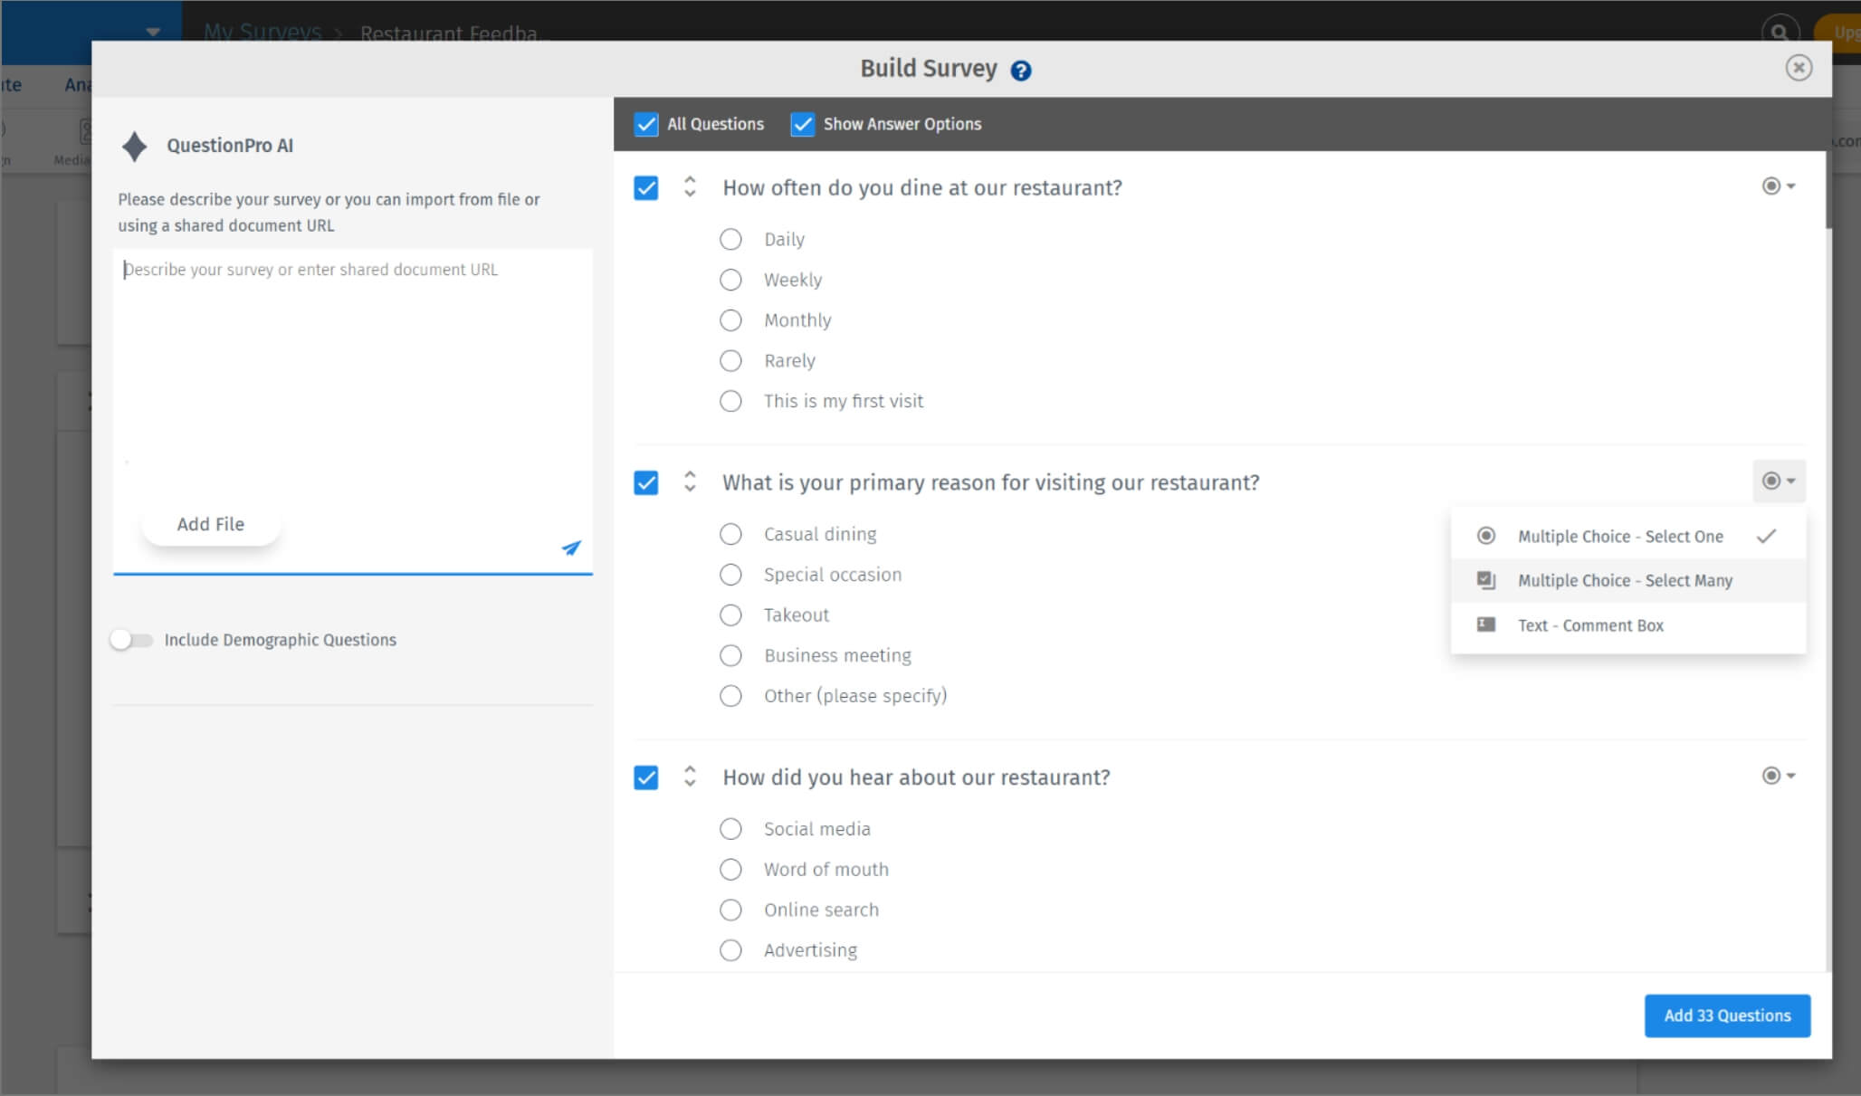Click reorder arrows for 'How did you hear' question
The width and height of the screenshot is (1861, 1096).
coord(690,777)
